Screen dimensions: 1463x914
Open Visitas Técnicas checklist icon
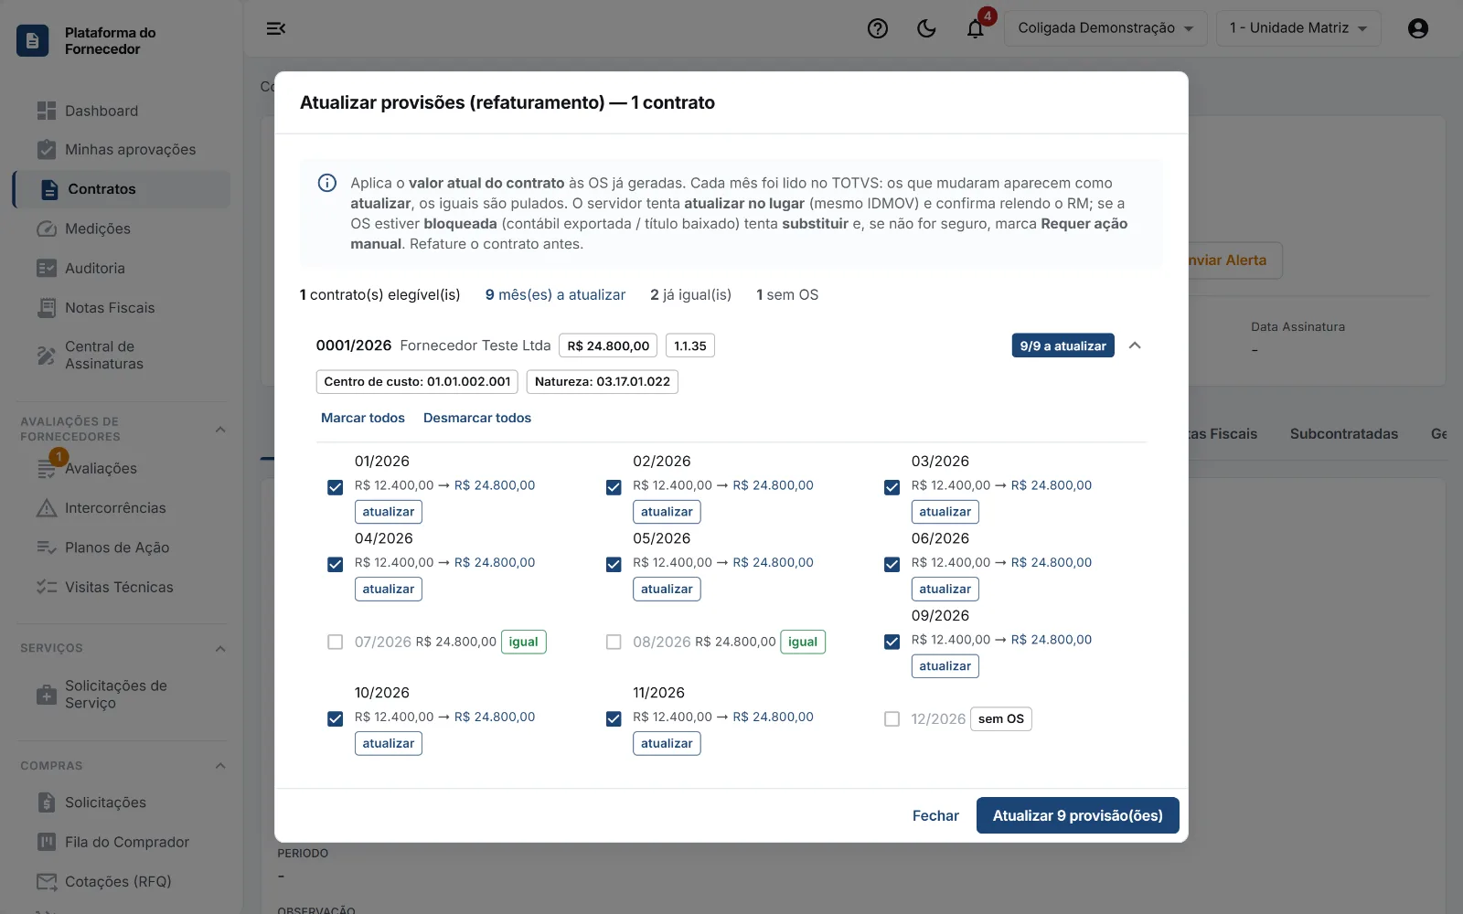tap(46, 587)
